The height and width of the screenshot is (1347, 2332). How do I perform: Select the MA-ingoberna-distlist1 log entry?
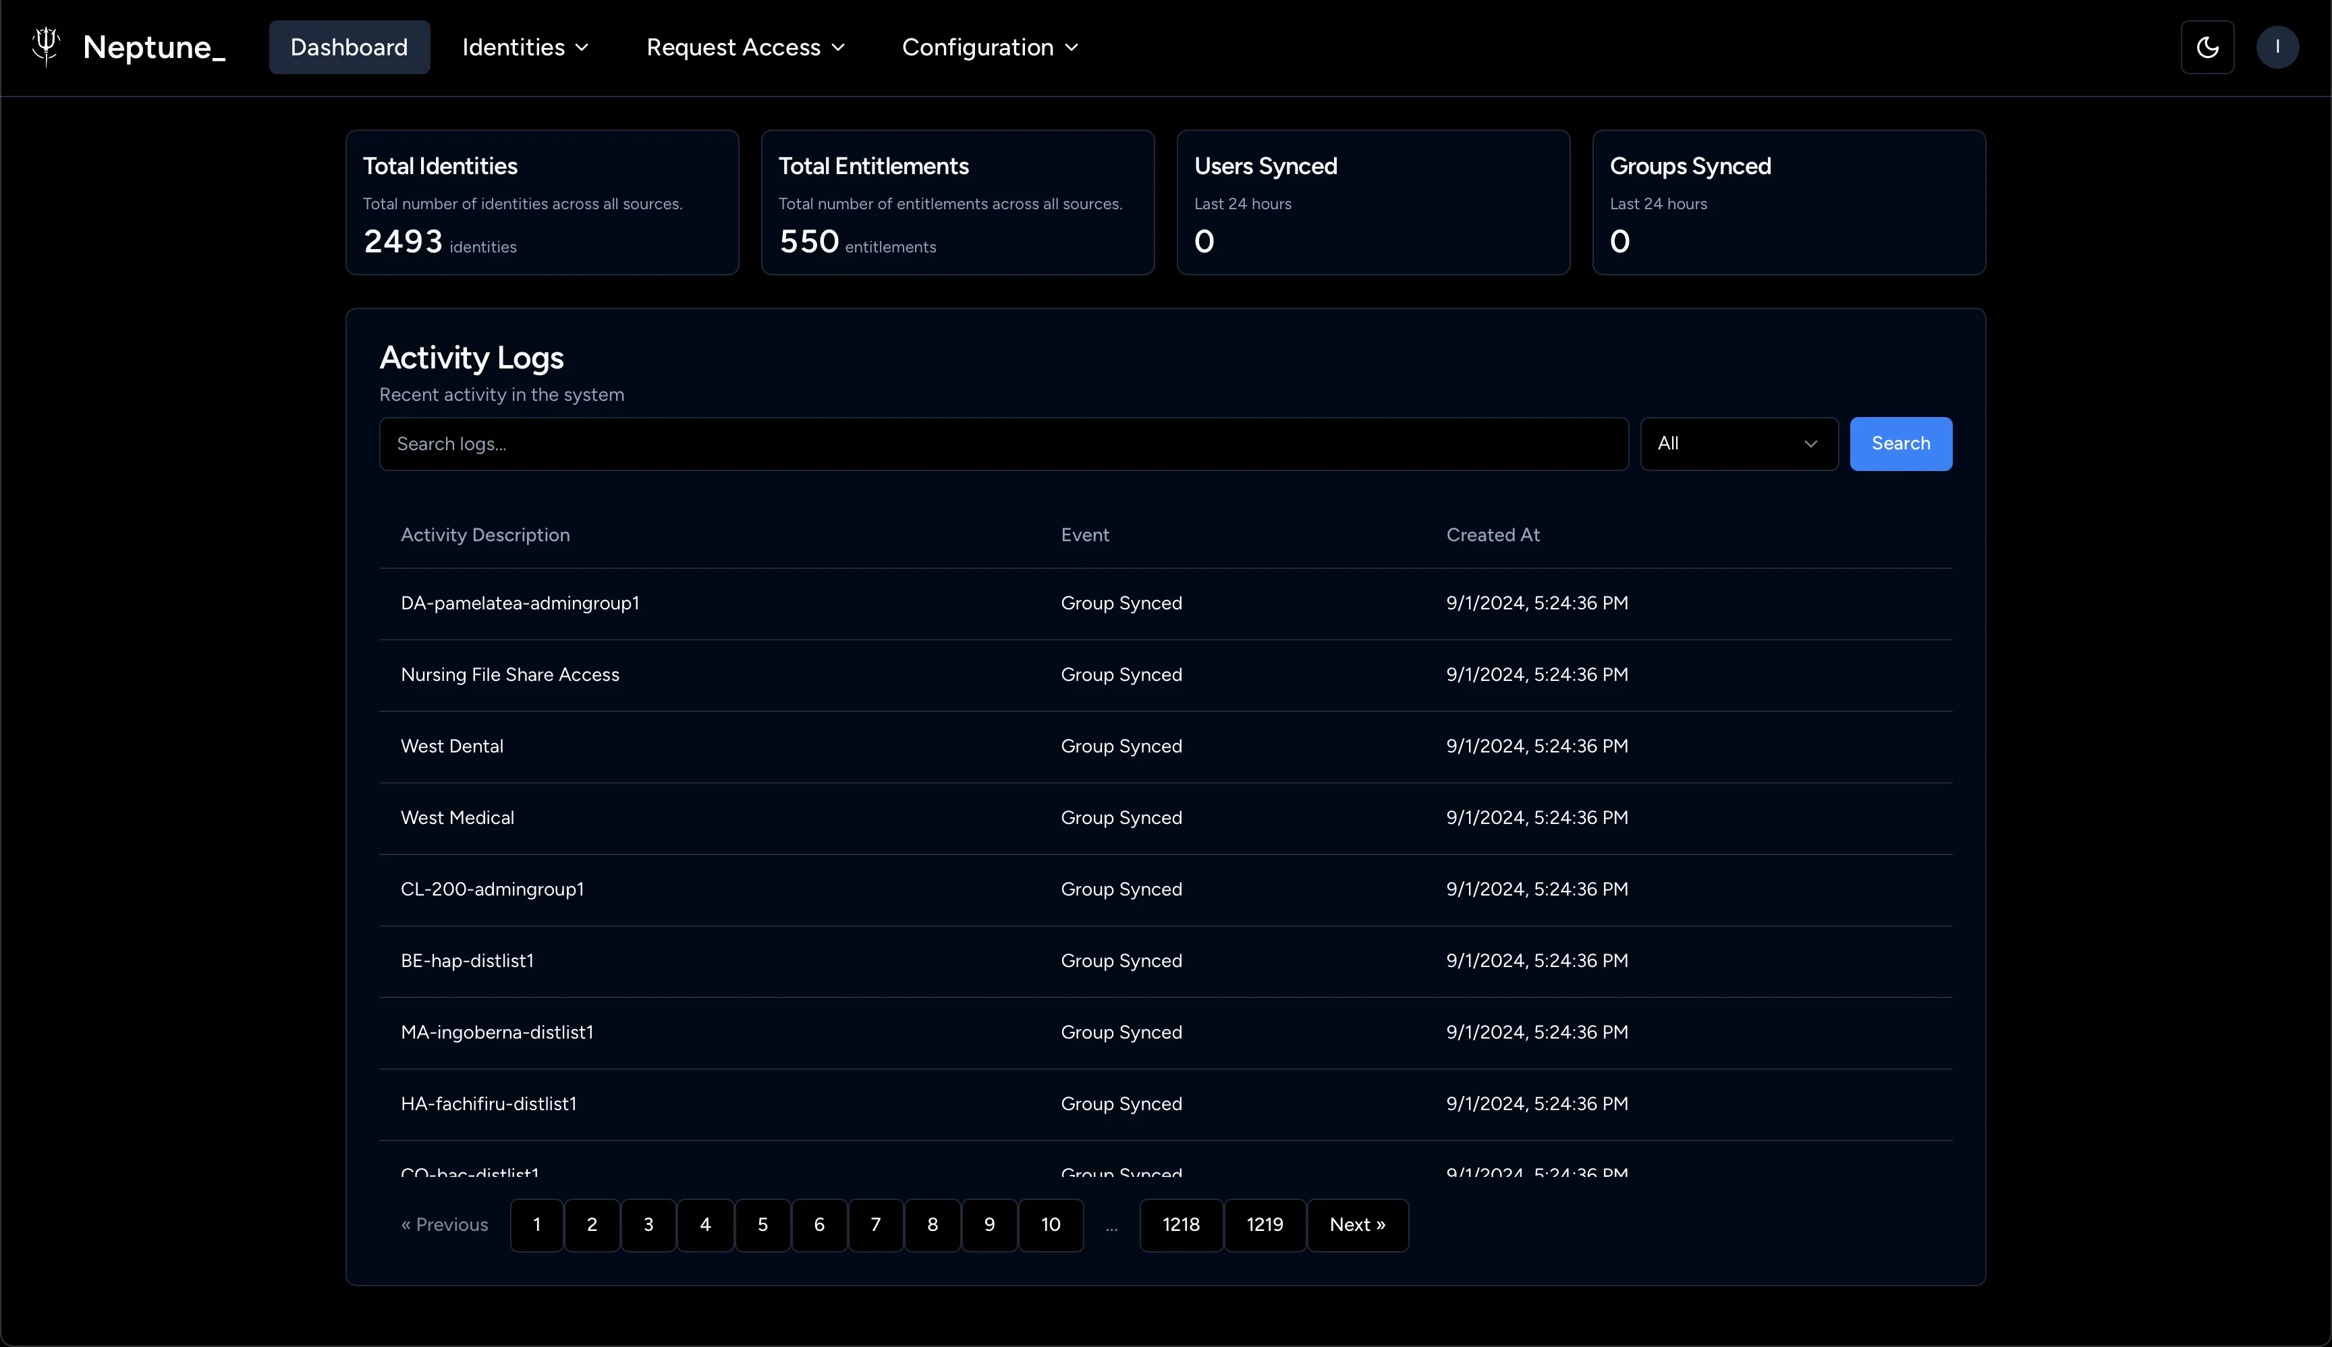1165,1033
